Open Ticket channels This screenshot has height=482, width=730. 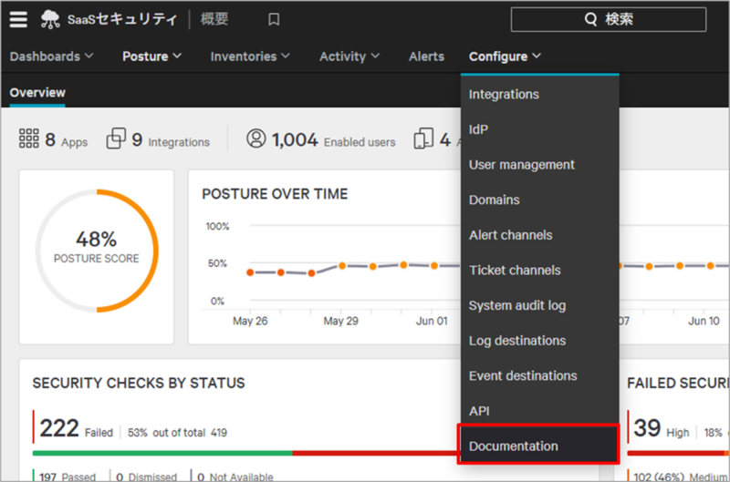[x=540, y=270]
